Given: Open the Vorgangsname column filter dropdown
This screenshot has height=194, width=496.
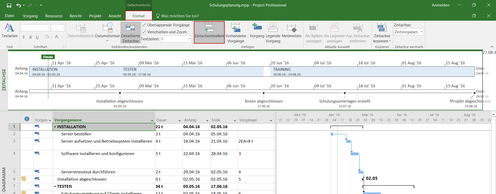Looking at the screenshot, I should coord(152,121).
